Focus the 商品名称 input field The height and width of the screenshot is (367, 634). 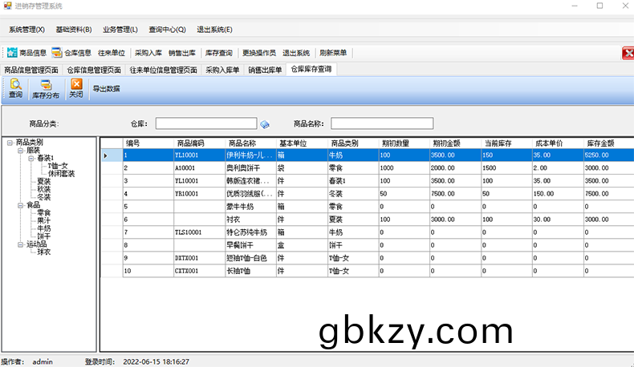click(382, 123)
